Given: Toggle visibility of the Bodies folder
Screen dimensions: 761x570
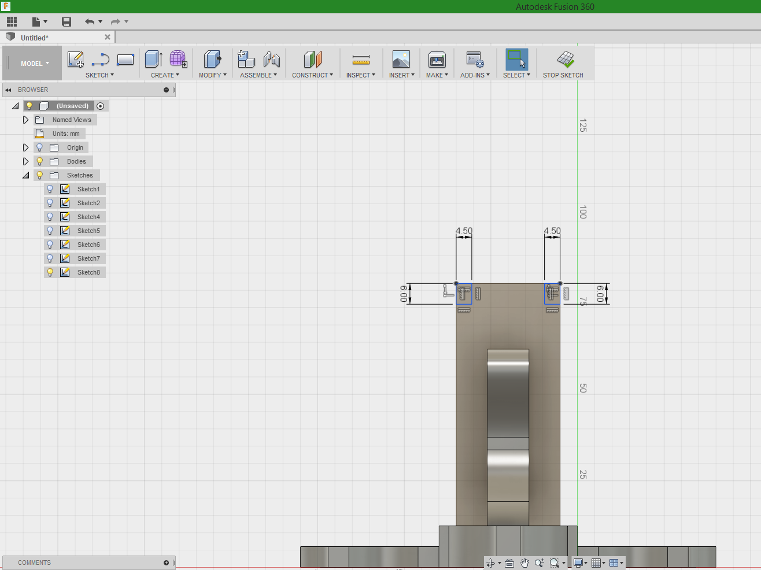Looking at the screenshot, I should (40, 161).
